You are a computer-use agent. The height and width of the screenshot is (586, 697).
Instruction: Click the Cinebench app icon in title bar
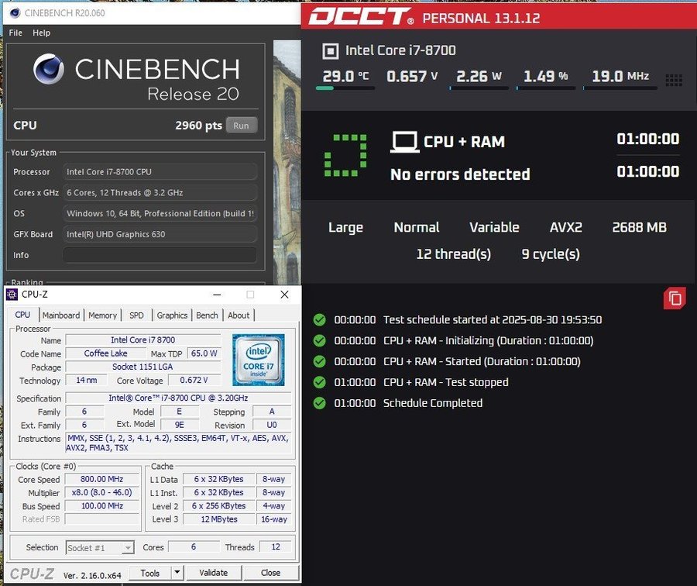point(15,13)
